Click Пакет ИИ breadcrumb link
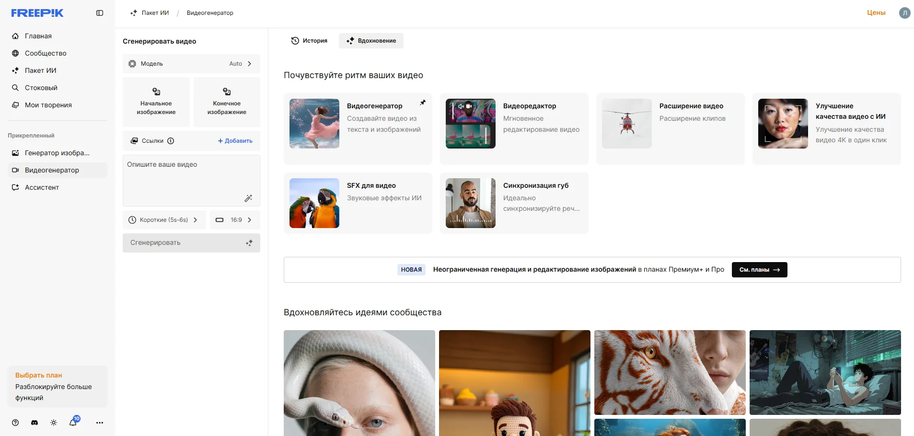The width and height of the screenshot is (914, 436). 150,13
